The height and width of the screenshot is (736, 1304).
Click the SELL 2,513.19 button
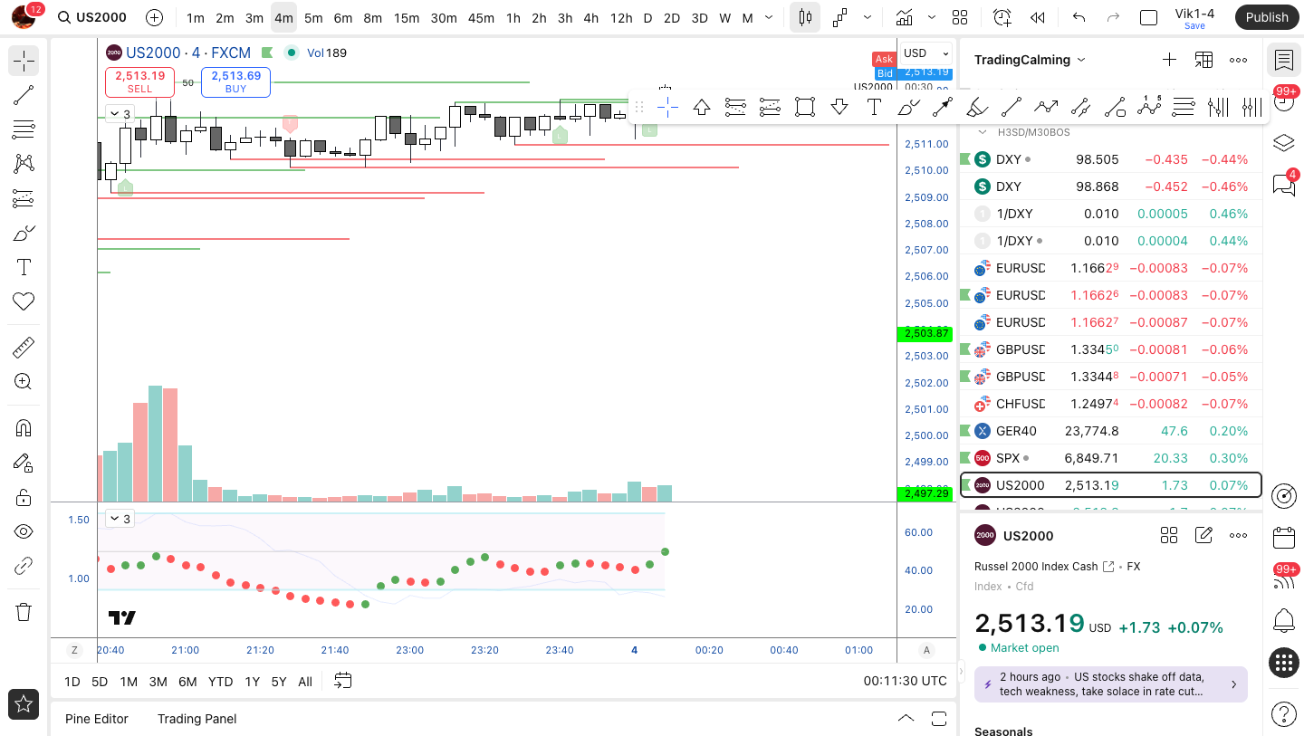click(x=139, y=81)
